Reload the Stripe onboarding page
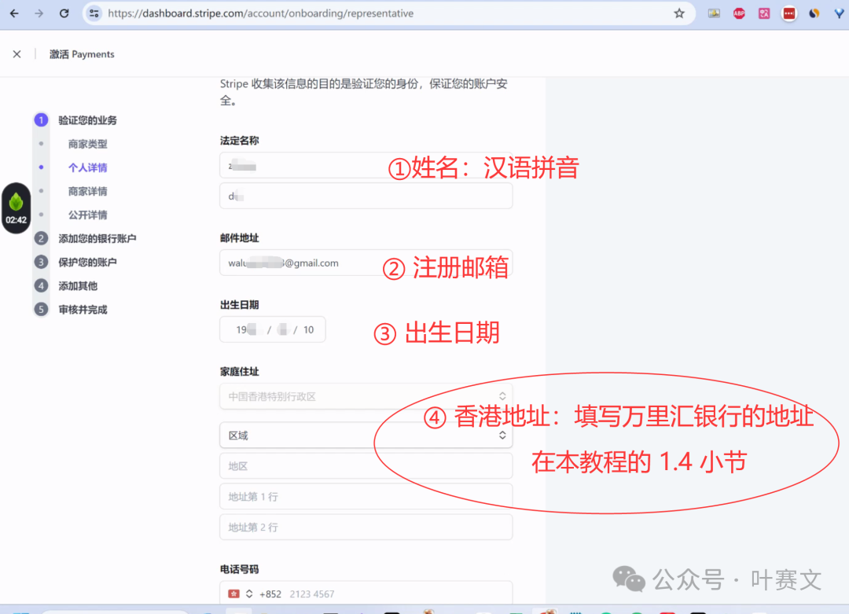Screen dimensions: 849x614 64,13
